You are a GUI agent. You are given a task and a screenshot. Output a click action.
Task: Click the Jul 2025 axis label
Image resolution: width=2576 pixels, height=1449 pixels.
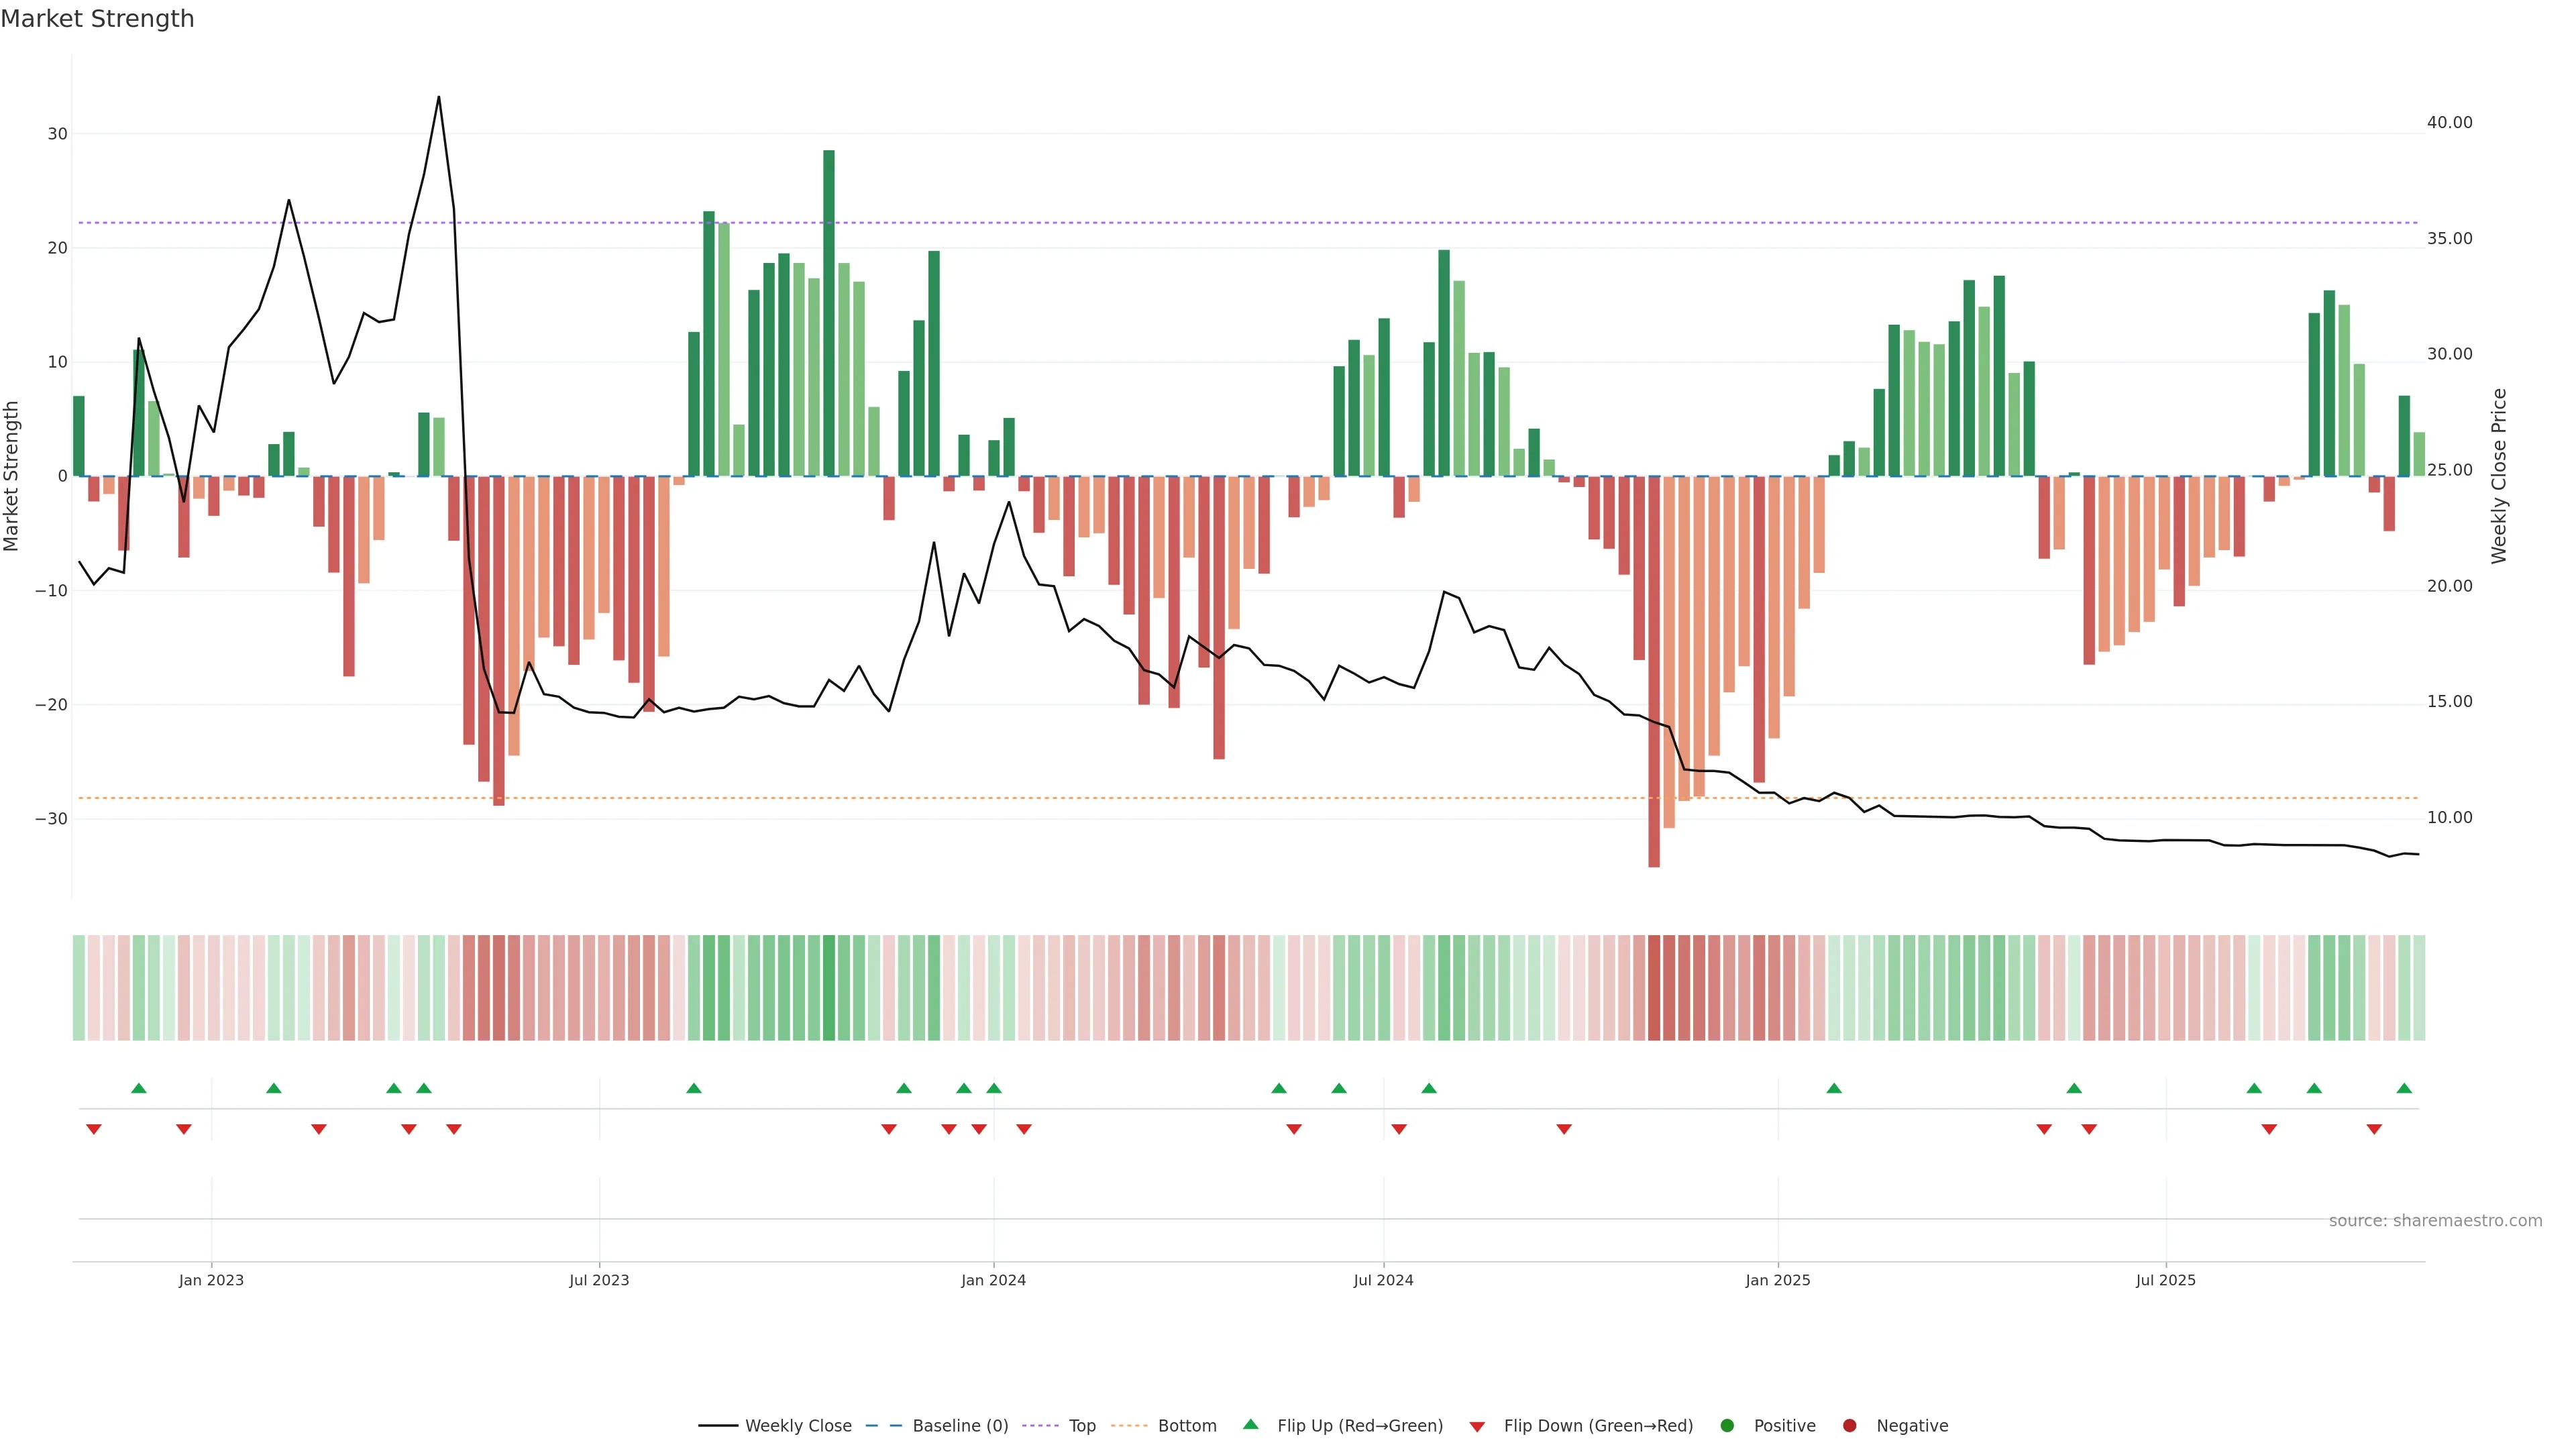2165,1280
